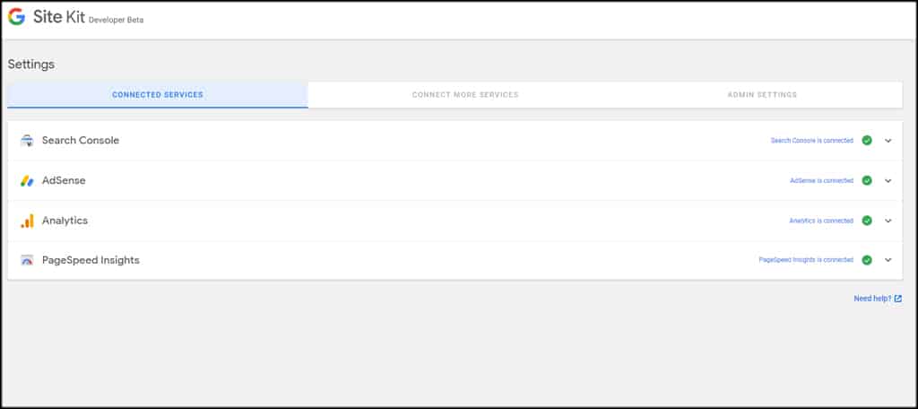Expand the PageSpeed Insights row chevron
Viewport: 918px width, 409px height.
pyautogui.click(x=888, y=259)
